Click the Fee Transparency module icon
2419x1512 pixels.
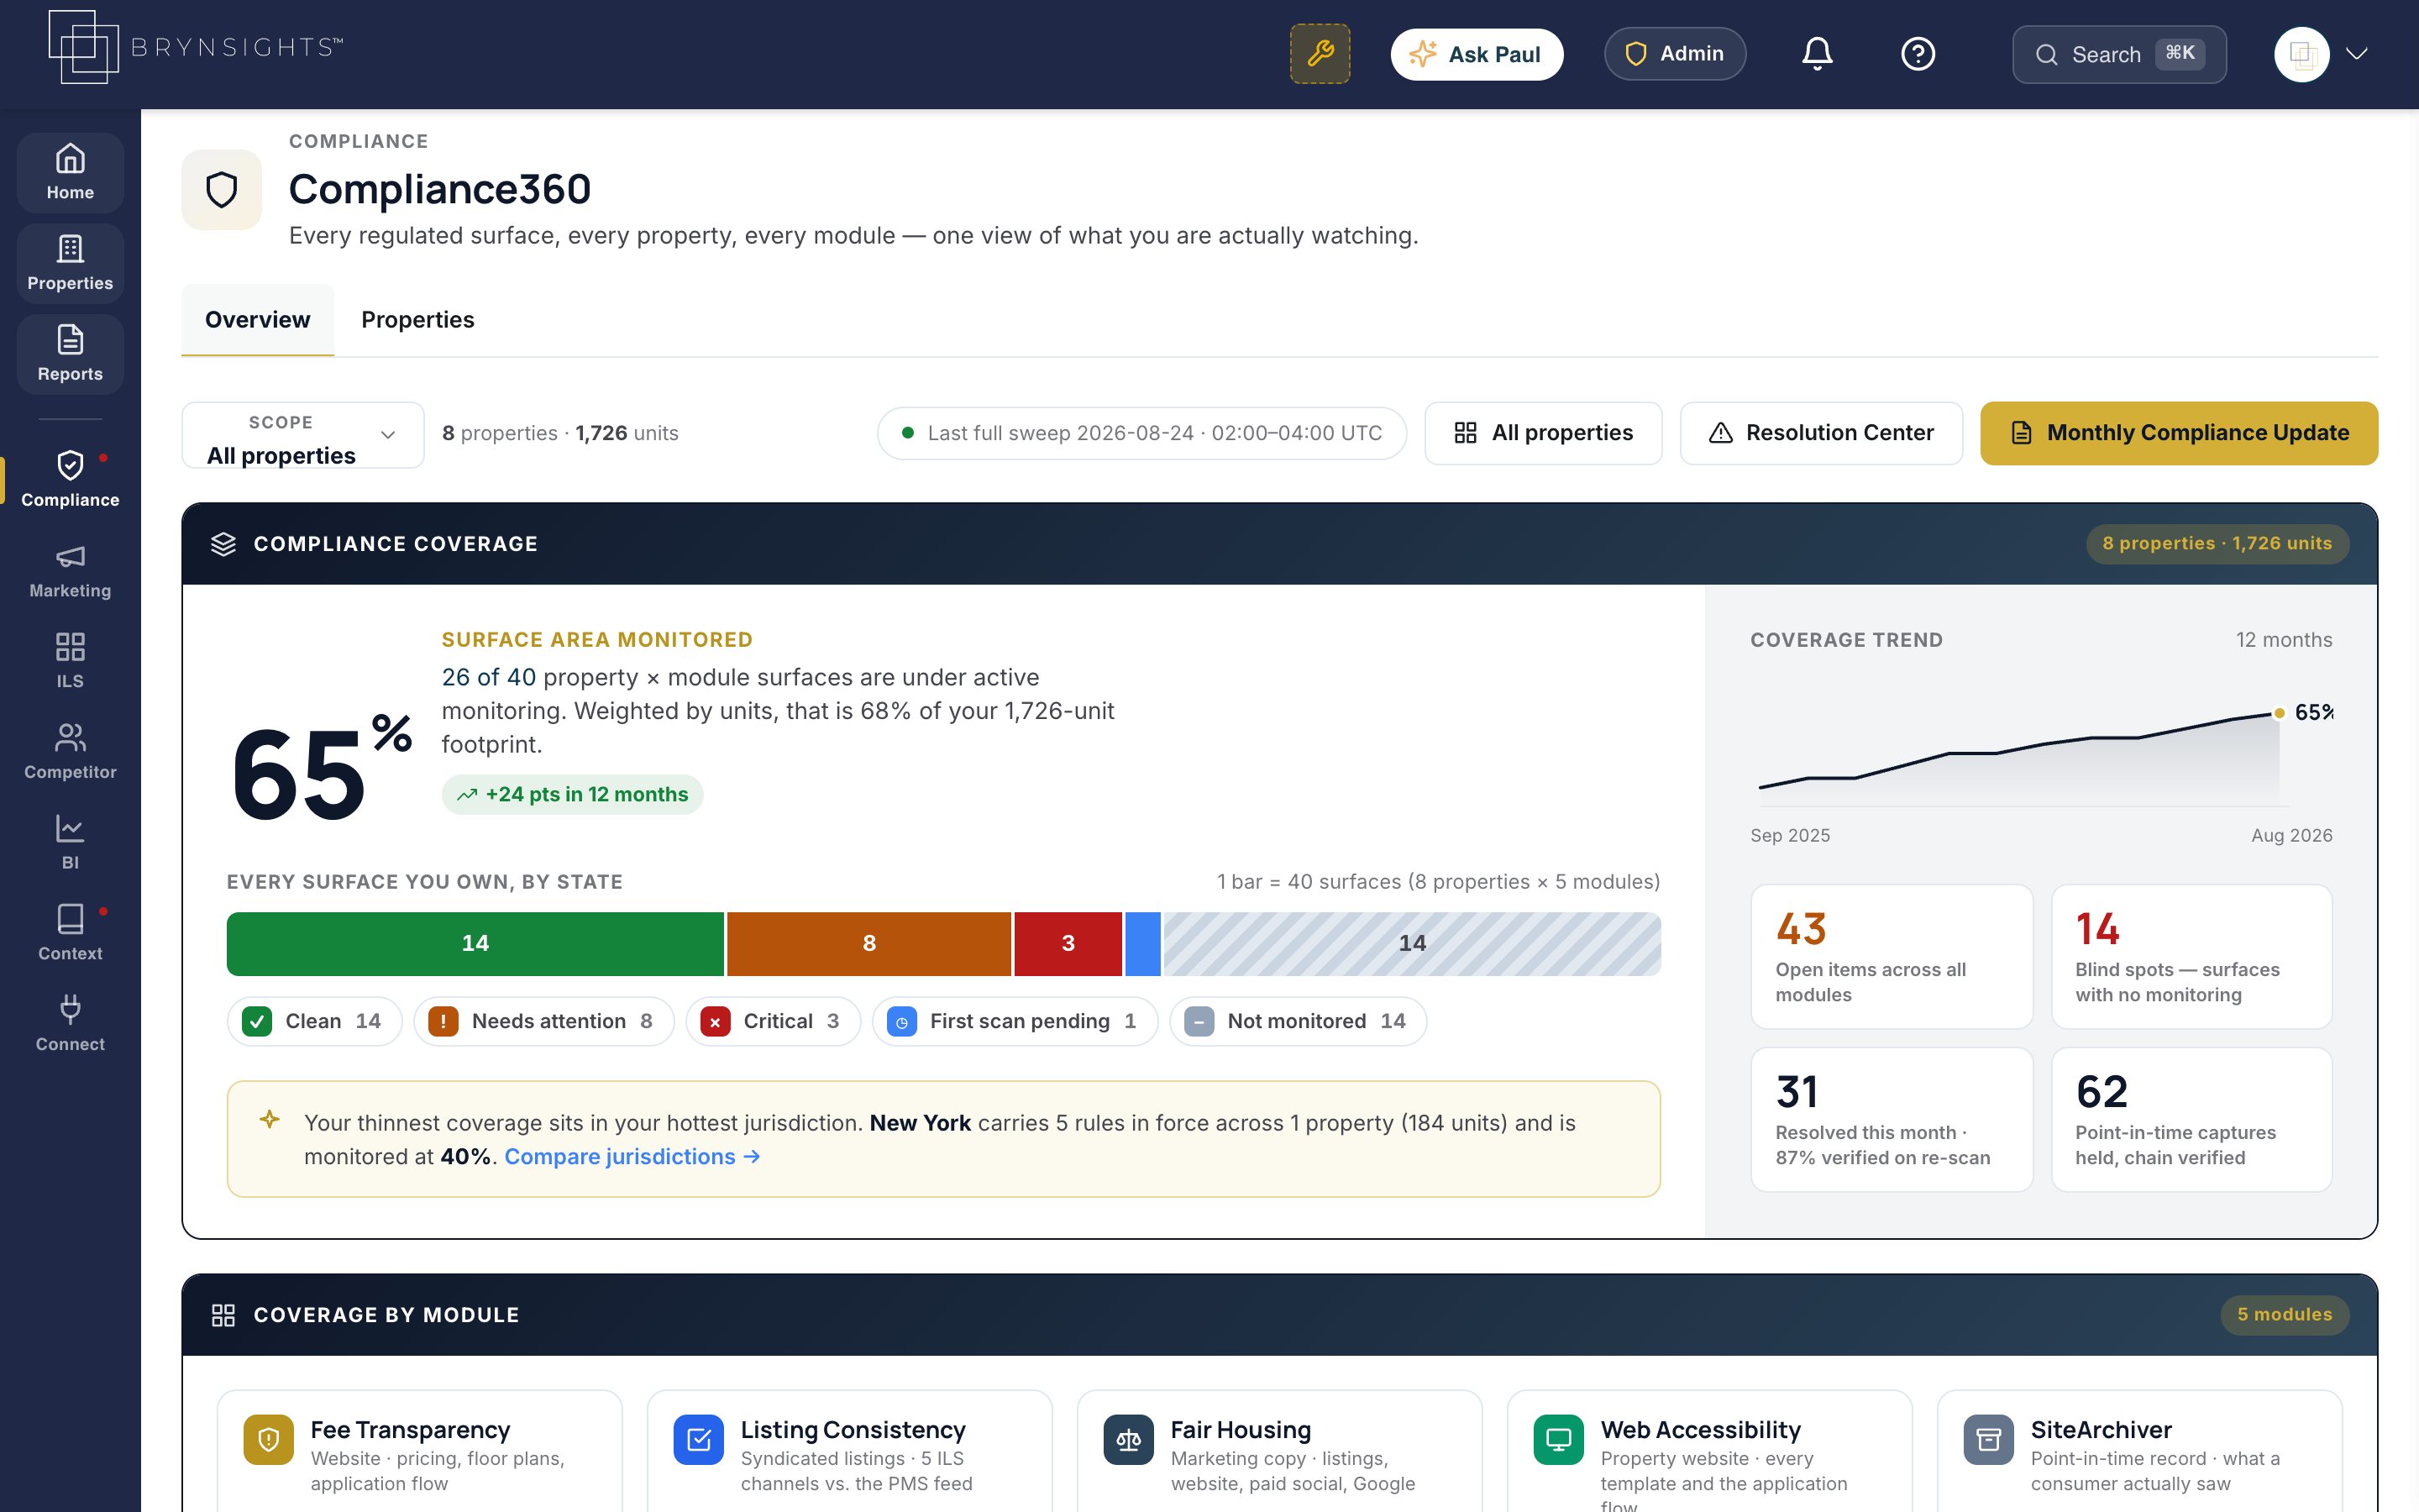tap(268, 1440)
